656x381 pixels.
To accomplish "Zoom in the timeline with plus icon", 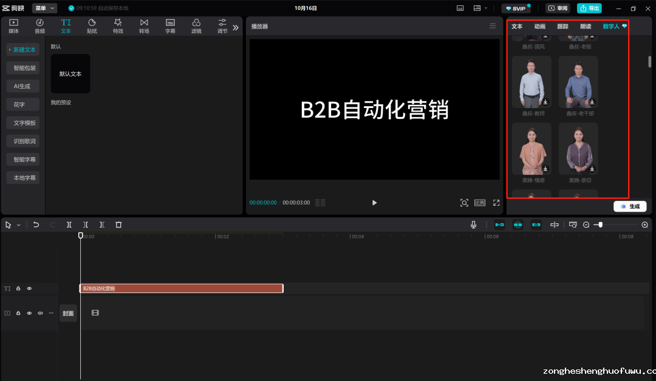I will click(644, 224).
